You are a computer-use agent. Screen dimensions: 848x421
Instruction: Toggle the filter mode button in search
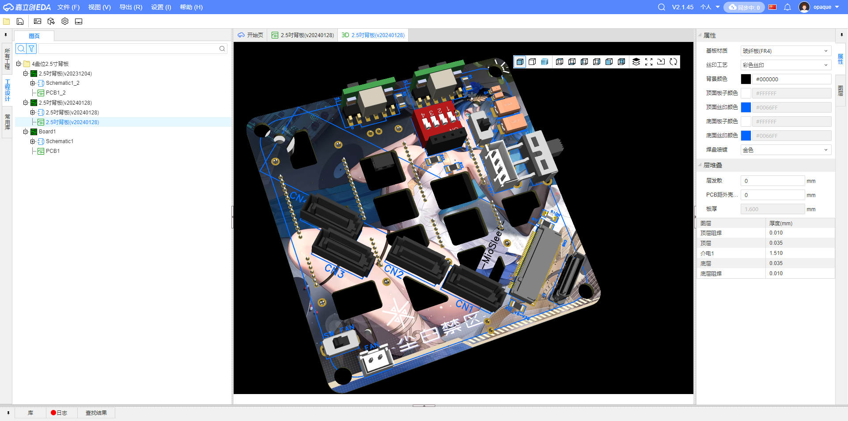click(x=31, y=49)
